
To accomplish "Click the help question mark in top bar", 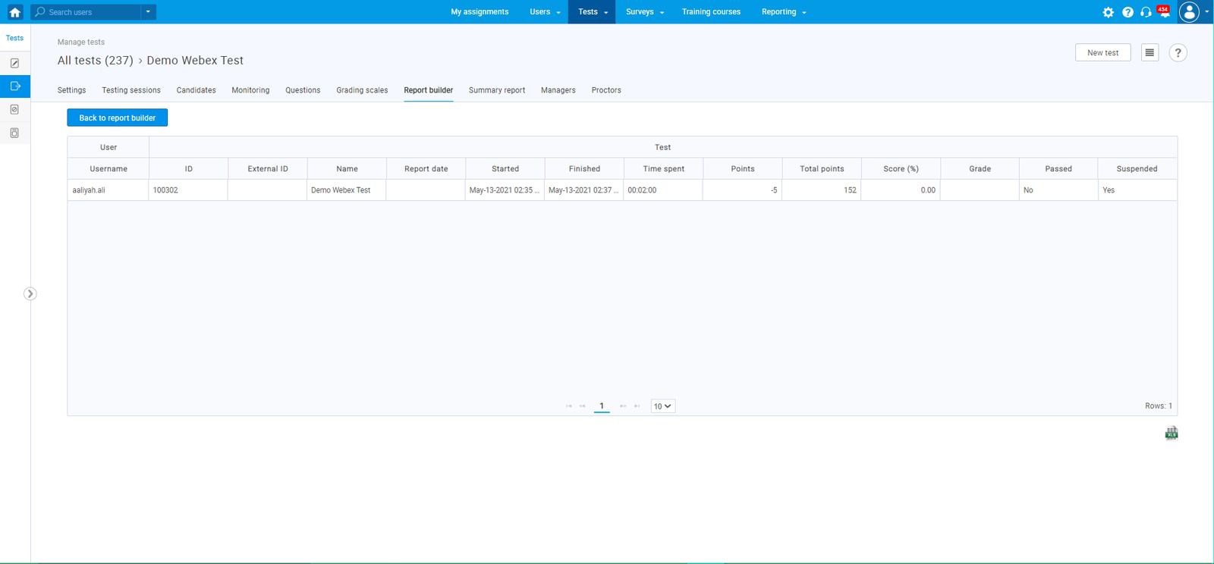I will pos(1128,12).
